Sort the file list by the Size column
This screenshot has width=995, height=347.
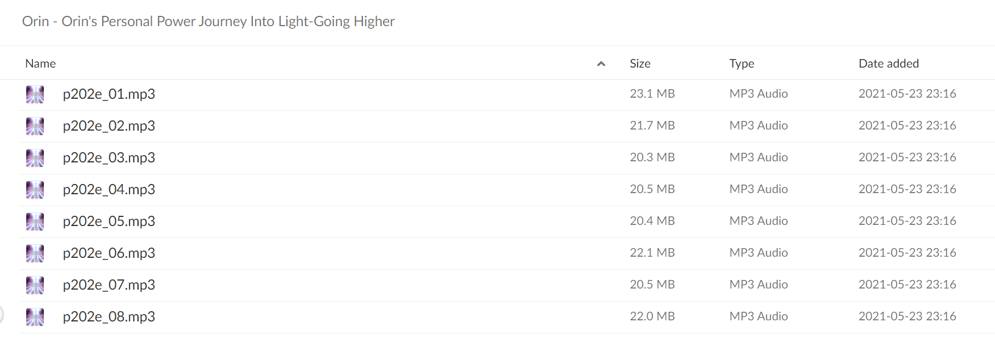coord(640,64)
